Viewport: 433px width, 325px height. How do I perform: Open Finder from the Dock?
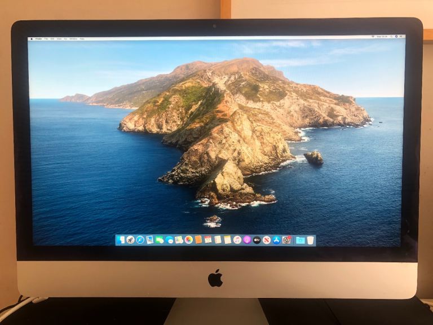[x=121, y=240]
